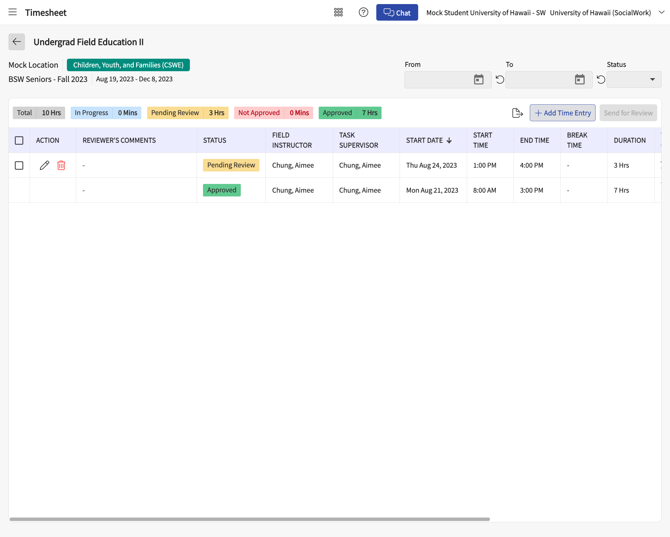Click the Total 10 Hrs chip
Viewport: 670px width, 537px height.
coord(39,113)
